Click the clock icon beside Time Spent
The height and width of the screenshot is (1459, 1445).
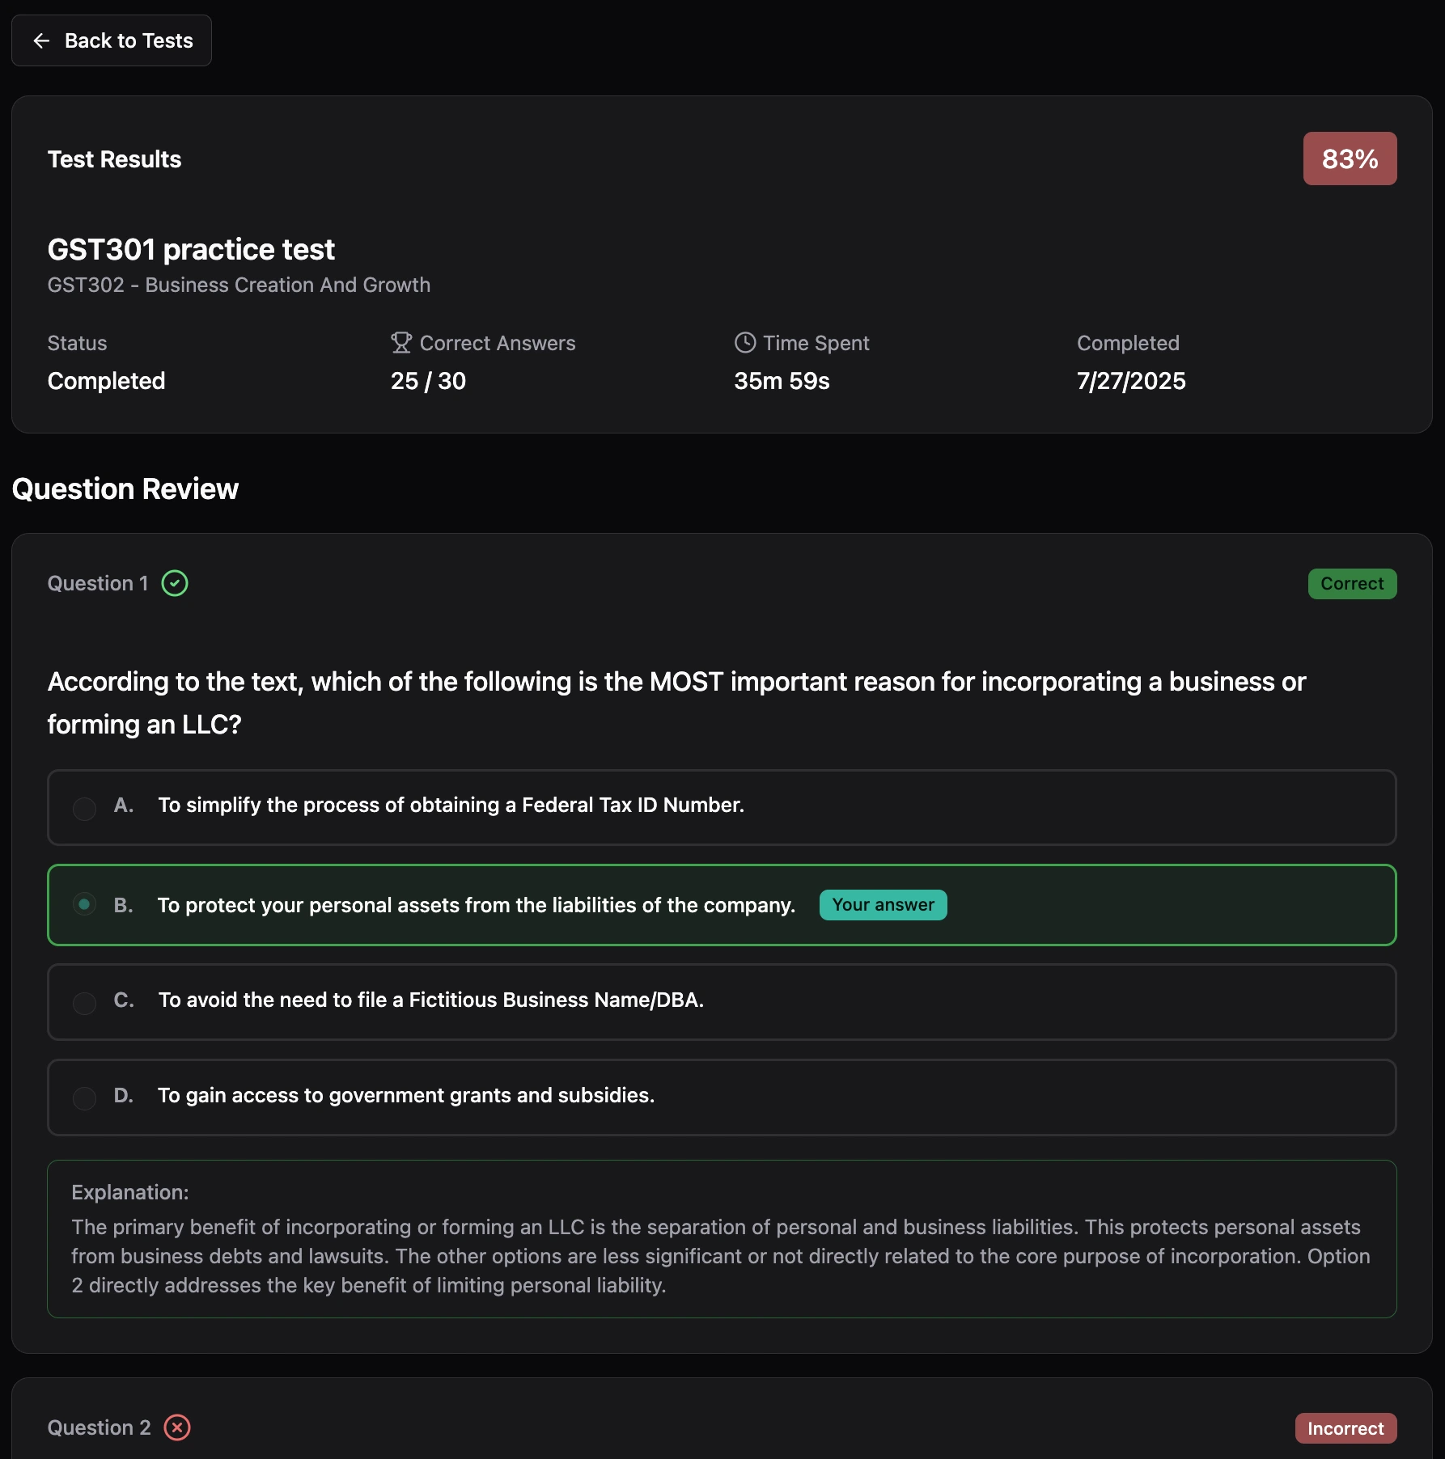coord(744,343)
